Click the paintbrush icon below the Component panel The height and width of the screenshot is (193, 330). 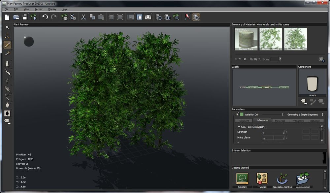click(313, 102)
